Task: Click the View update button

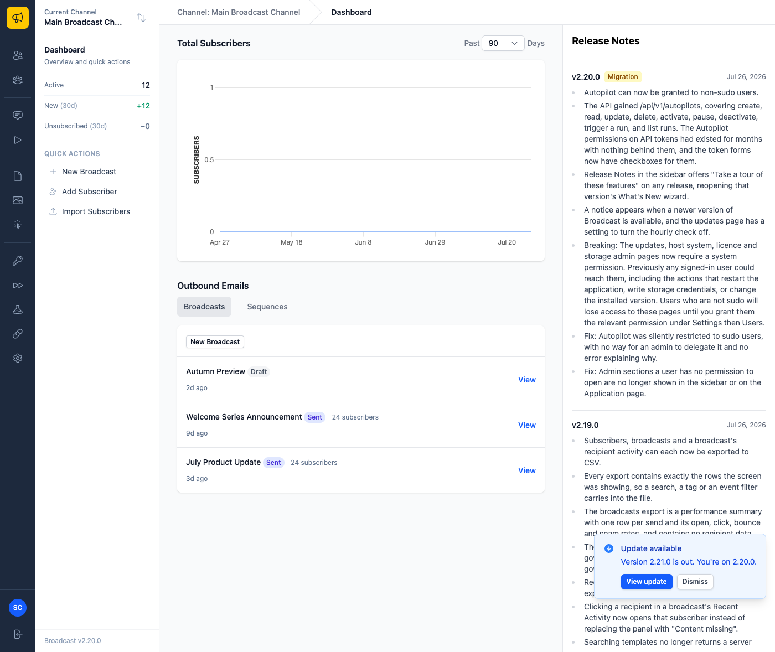Action: pyautogui.click(x=647, y=582)
